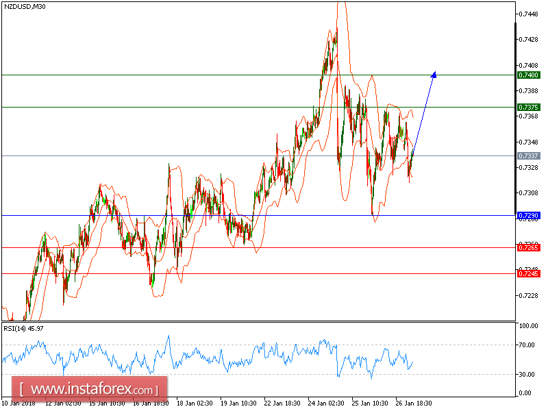This screenshot has width=548, height=411.
Task: Click the 0.7228 price scale value
Action: [528, 296]
